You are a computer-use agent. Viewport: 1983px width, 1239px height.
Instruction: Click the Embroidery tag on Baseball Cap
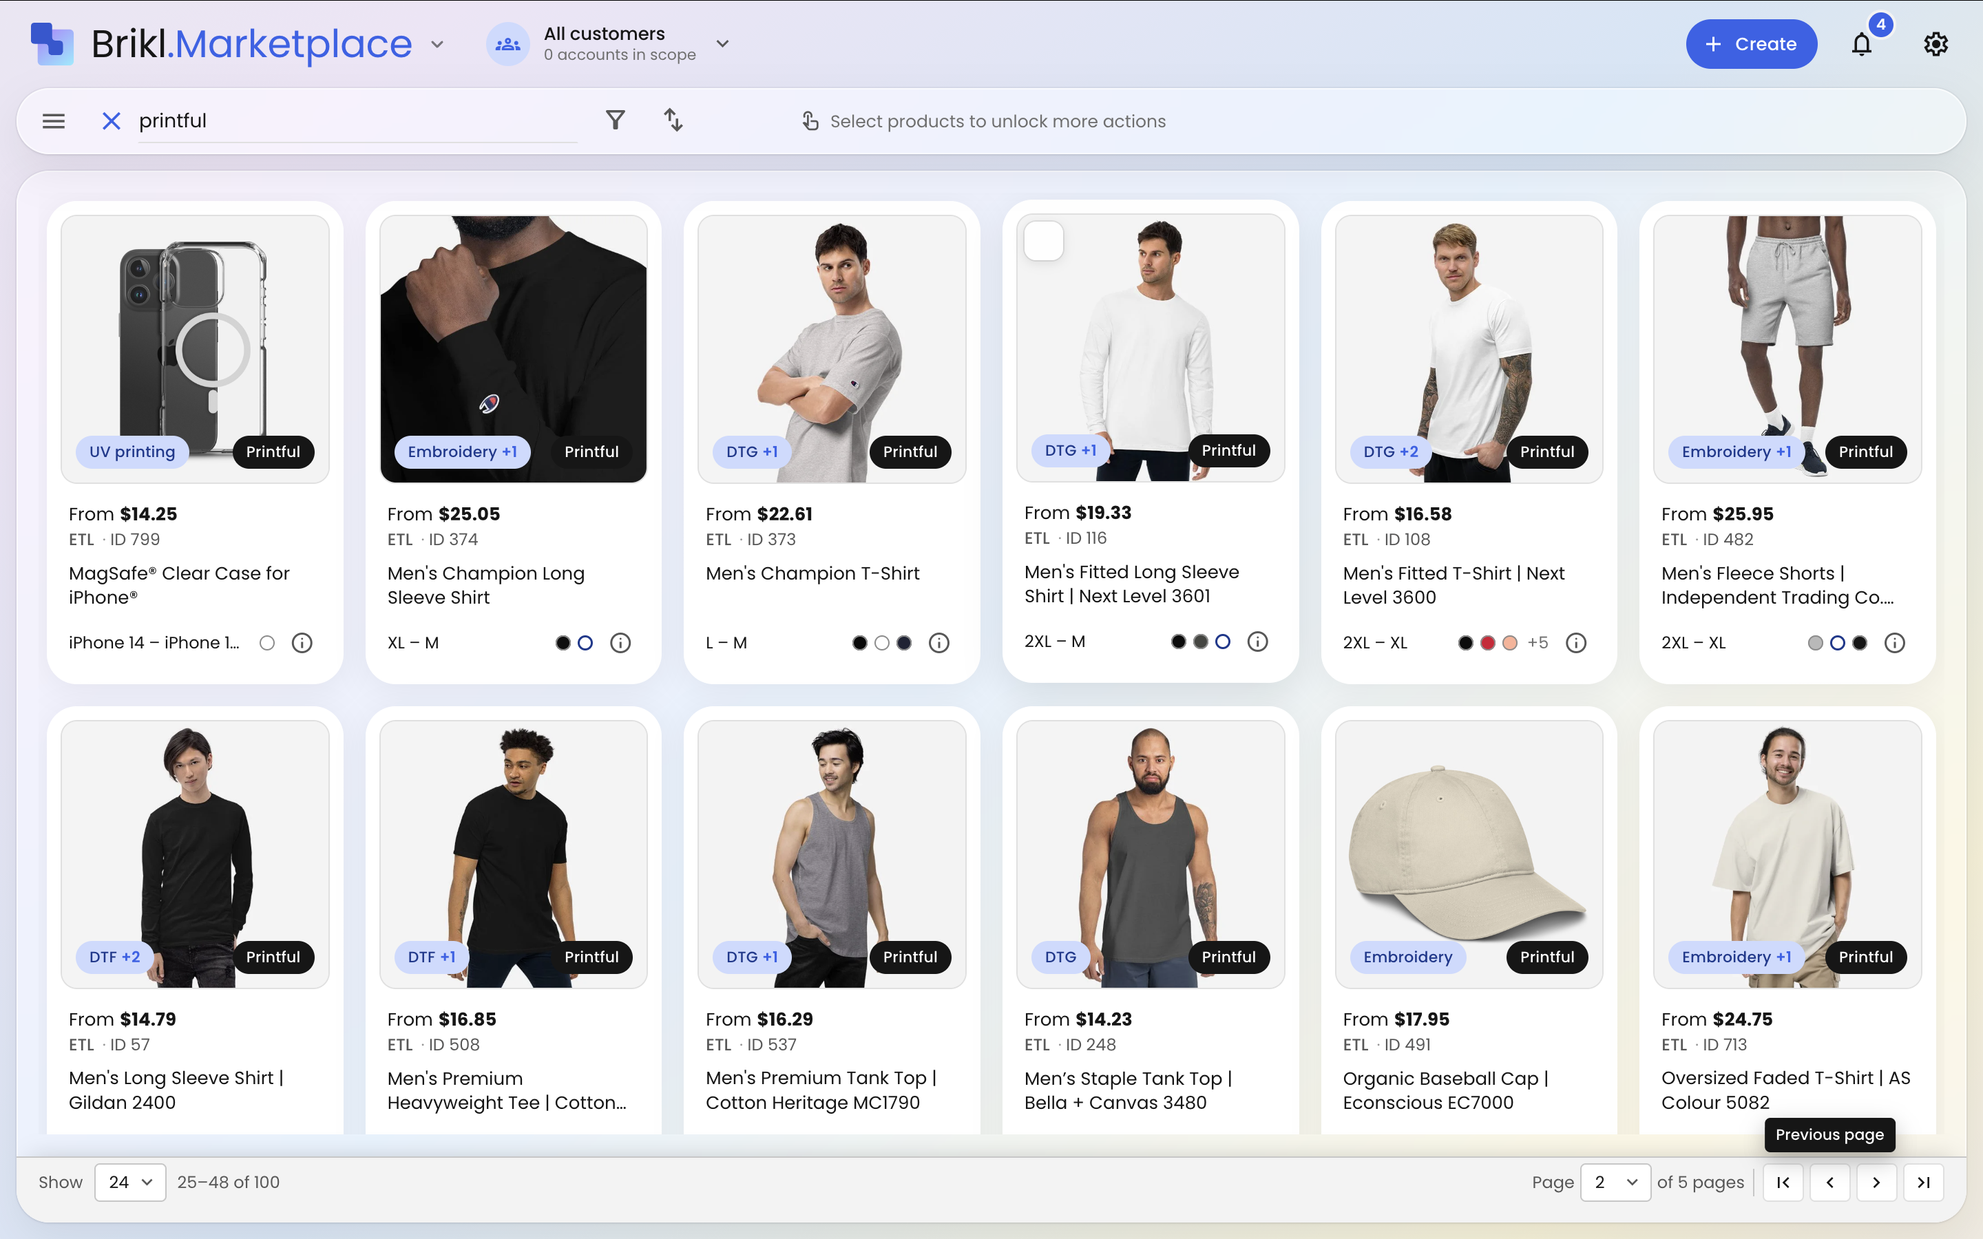1408,957
